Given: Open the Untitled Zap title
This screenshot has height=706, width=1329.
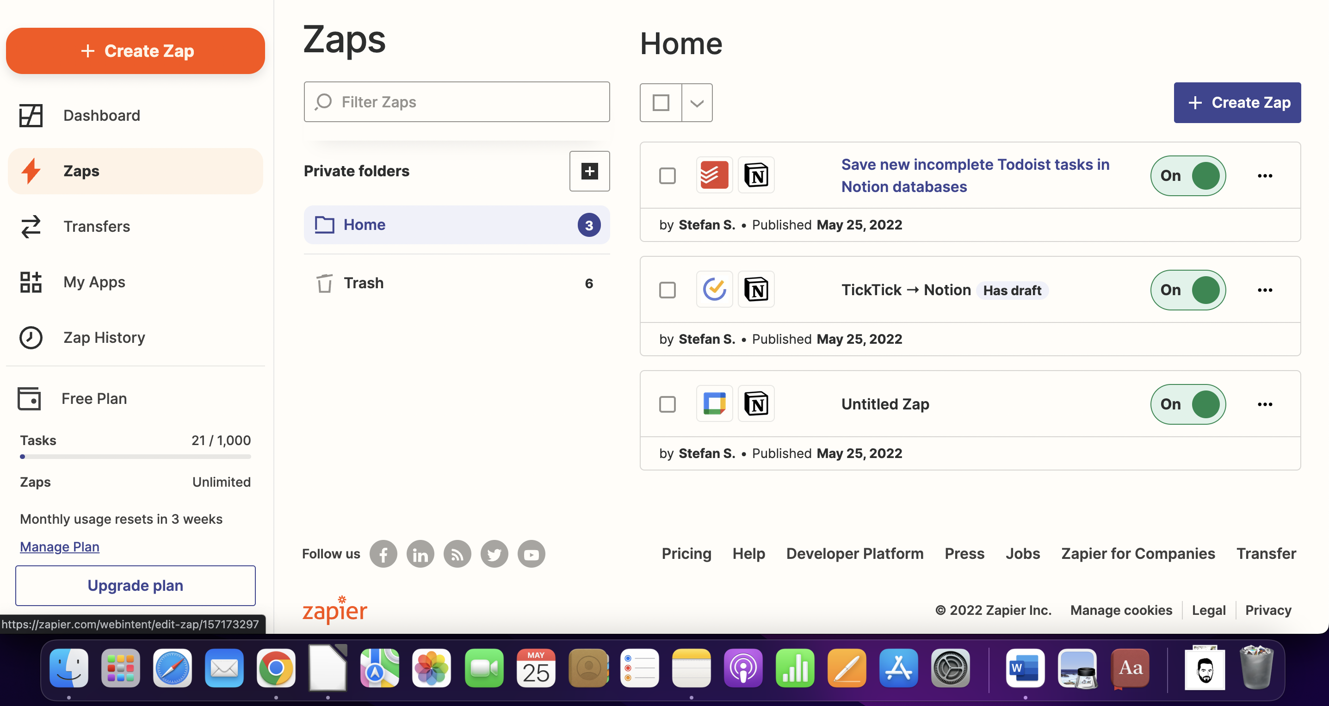Looking at the screenshot, I should tap(885, 404).
